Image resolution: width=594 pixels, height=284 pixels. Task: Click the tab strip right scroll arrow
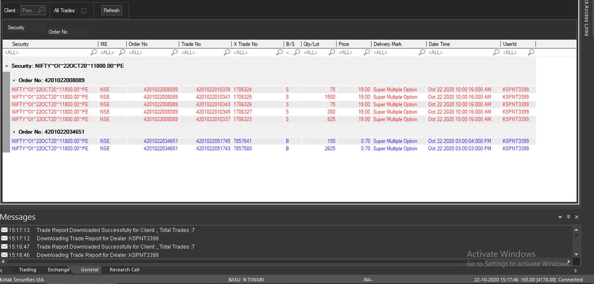576,270
